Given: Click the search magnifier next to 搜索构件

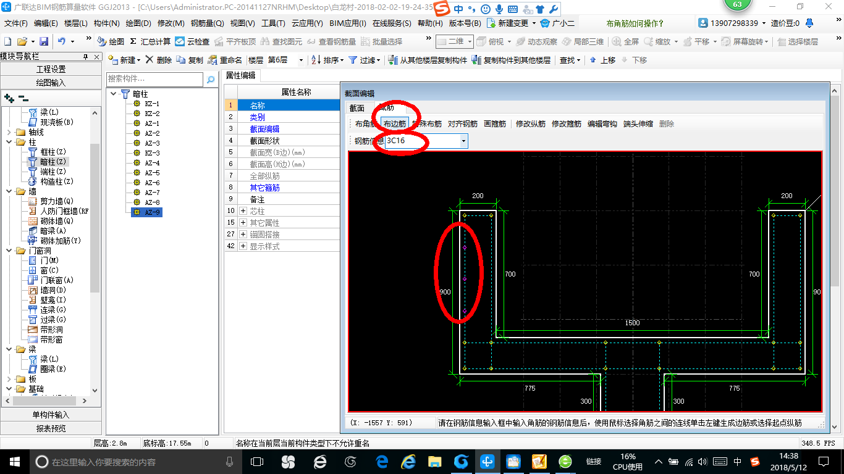Looking at the screenshot, I should [x=211, y=79].
